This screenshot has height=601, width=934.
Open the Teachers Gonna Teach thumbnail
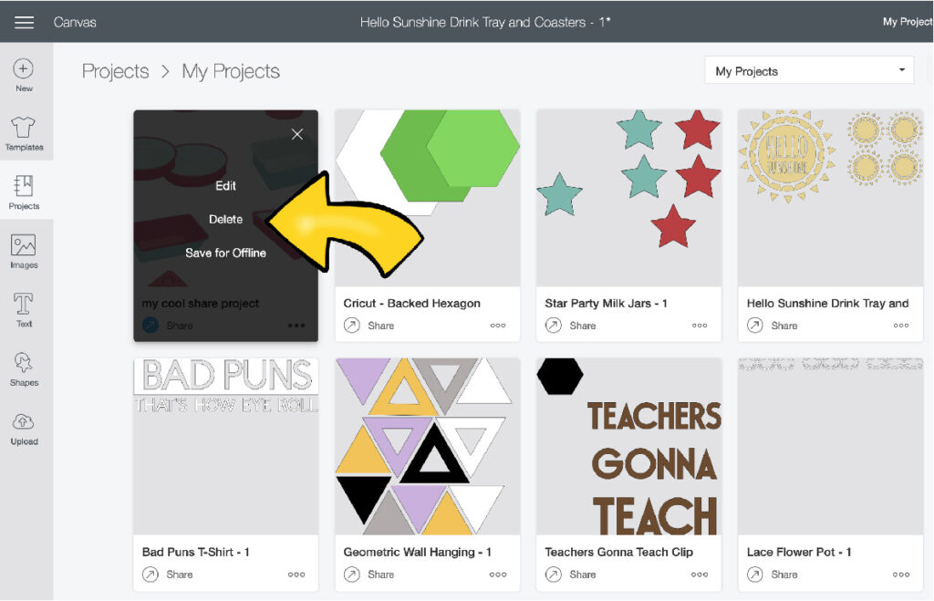pyautogui.click(x=629, y=446)
